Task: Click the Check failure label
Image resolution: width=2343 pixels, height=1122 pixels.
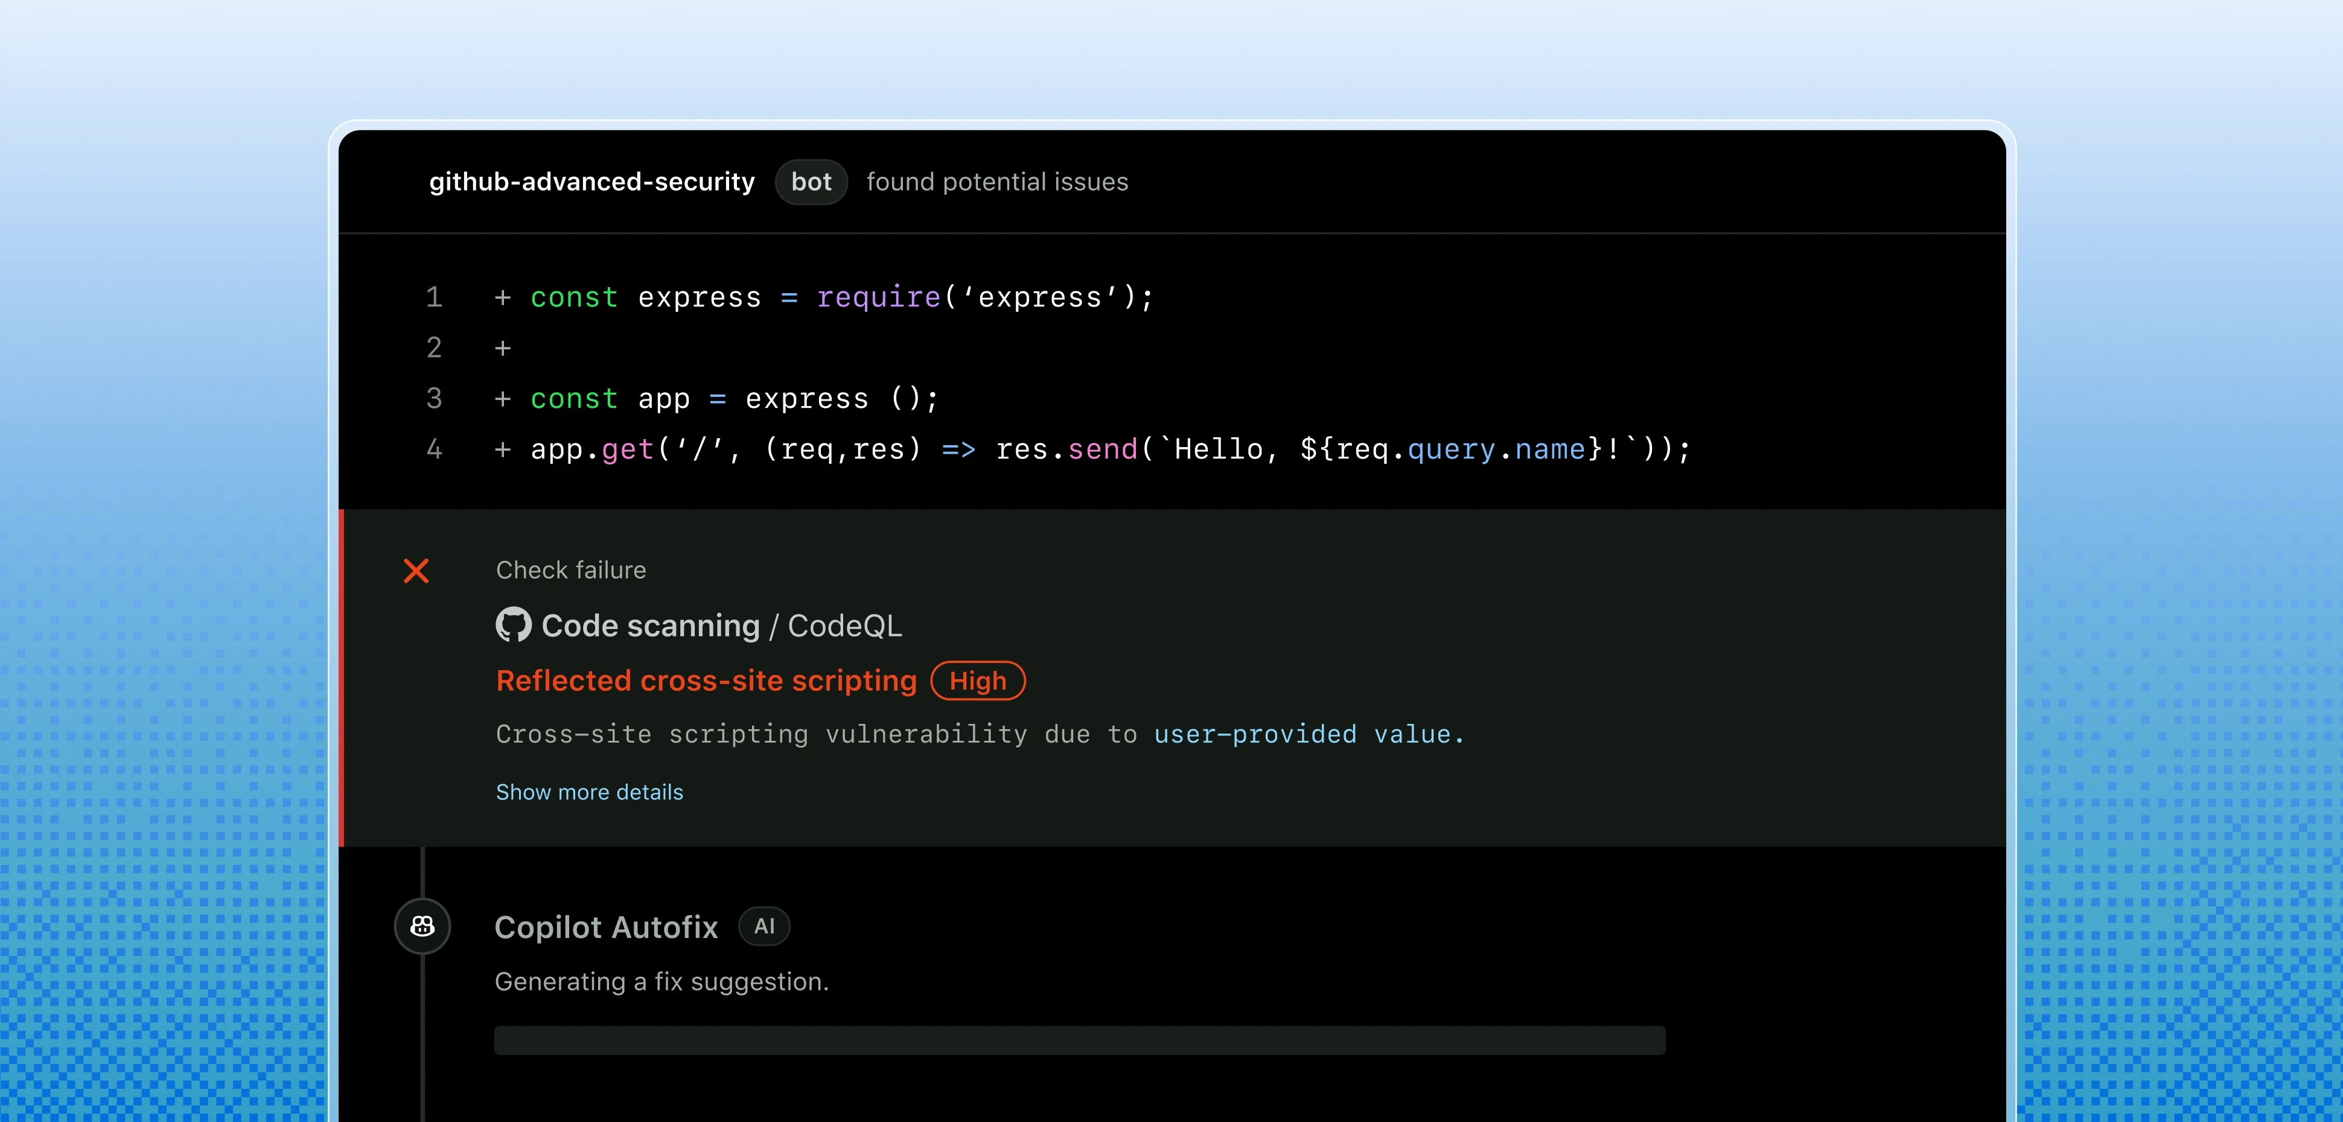Action: [x=571, y=570]
